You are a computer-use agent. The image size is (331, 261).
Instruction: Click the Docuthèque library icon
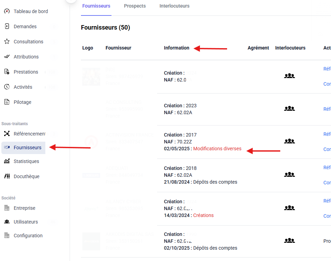point(7,176)
